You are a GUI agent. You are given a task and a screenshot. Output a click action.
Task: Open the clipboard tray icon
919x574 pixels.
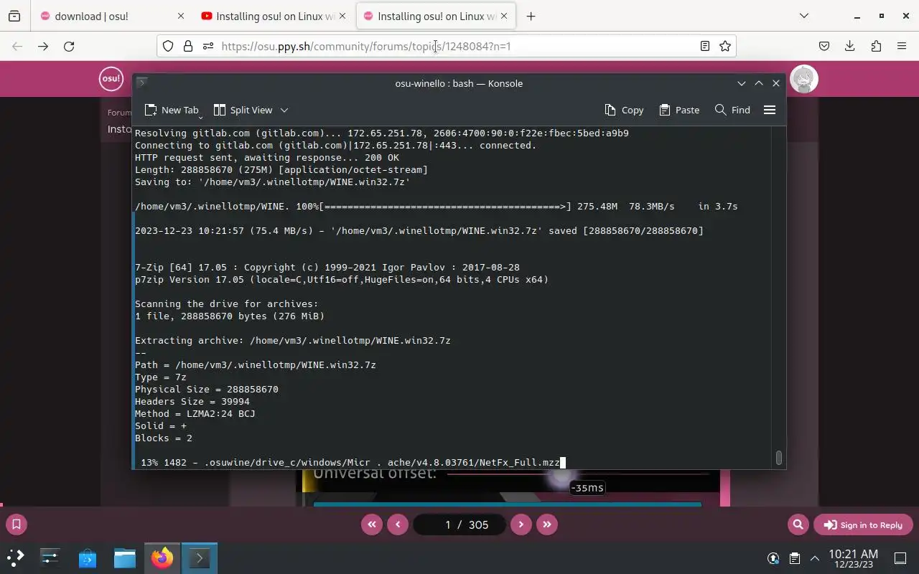click(x=794, y=558)
